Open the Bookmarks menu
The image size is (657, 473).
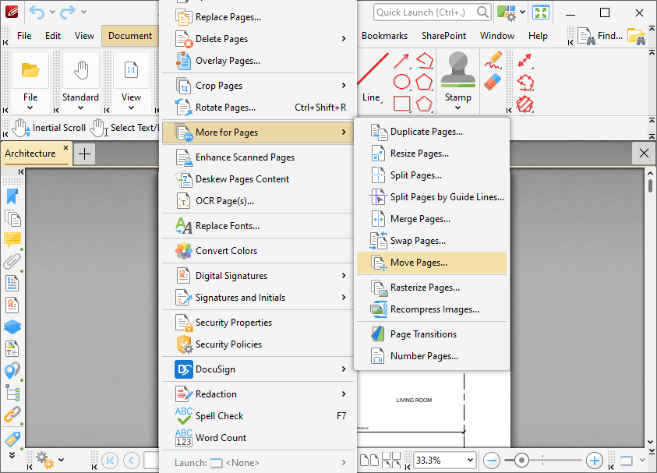[x=384, y=36]
